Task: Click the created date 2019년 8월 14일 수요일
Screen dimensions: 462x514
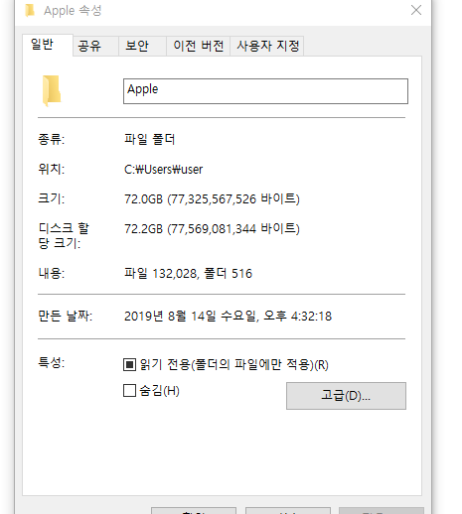Action: [191, 316]
